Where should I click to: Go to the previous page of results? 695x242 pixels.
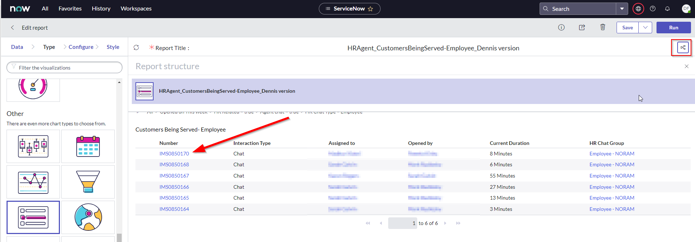(x=381, y=223)
